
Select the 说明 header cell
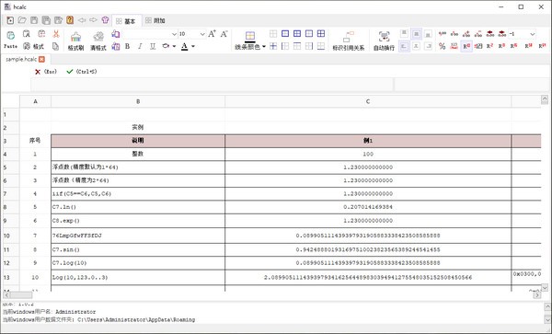point(138,141)
